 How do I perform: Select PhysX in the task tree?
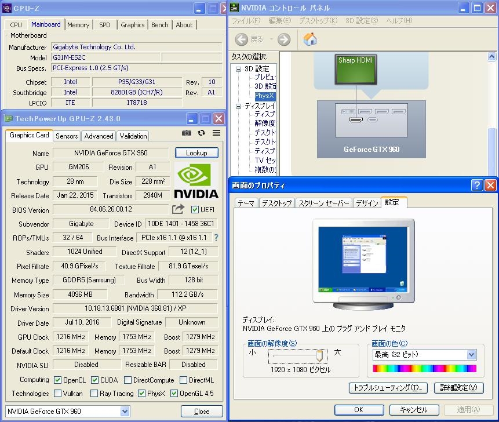click(264, 96)
